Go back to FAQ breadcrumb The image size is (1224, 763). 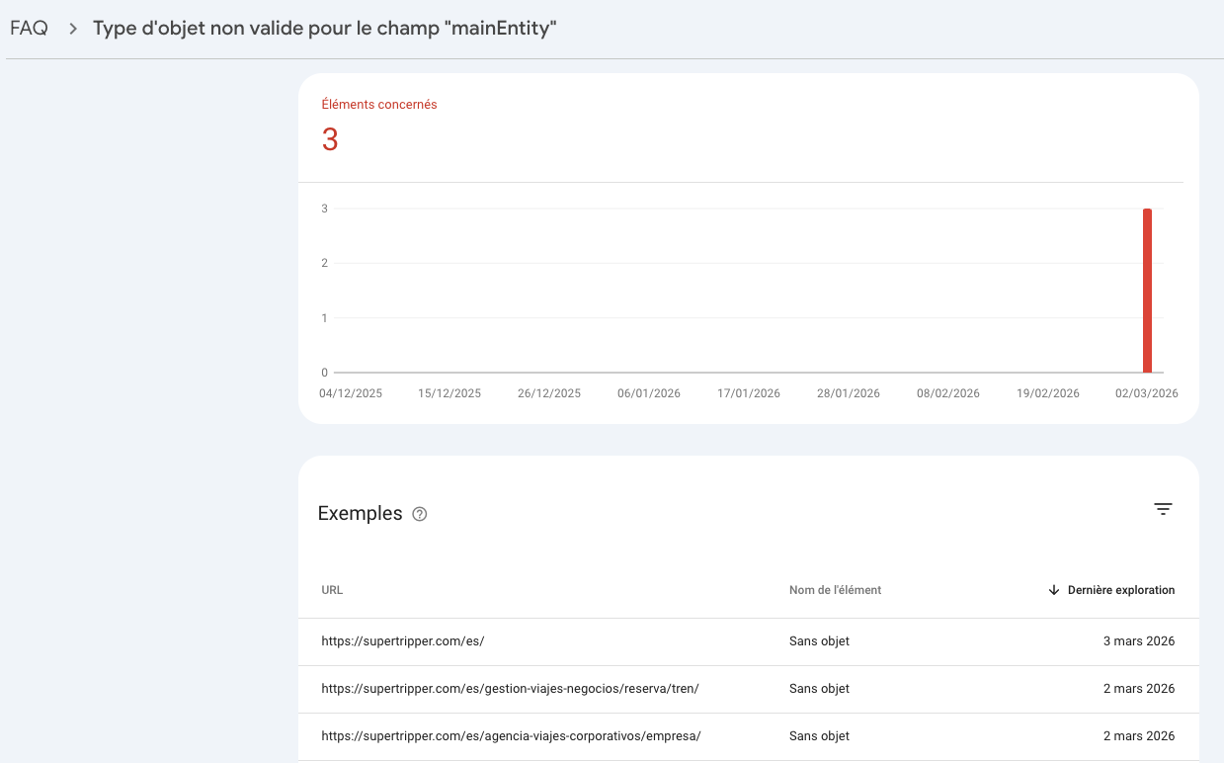(29, 28)
